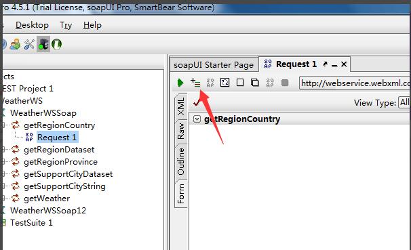Add this request to TestCase

(195, 83)
